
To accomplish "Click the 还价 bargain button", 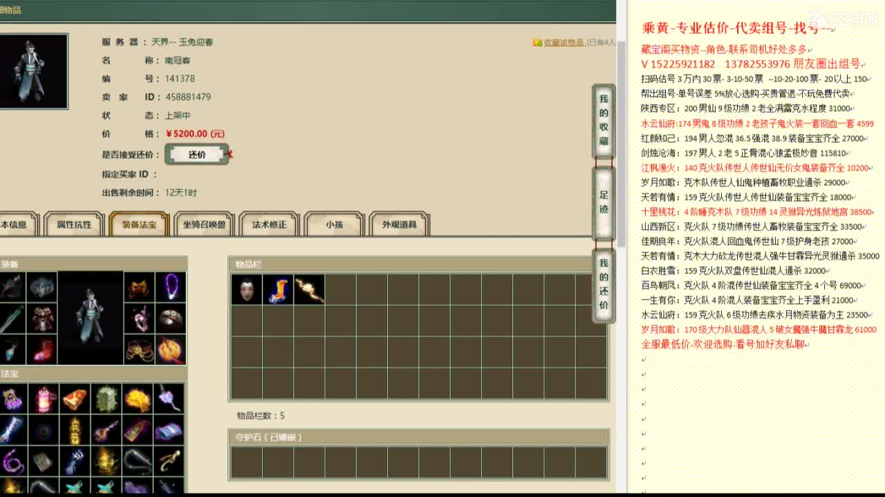I will tap(197, 155).
